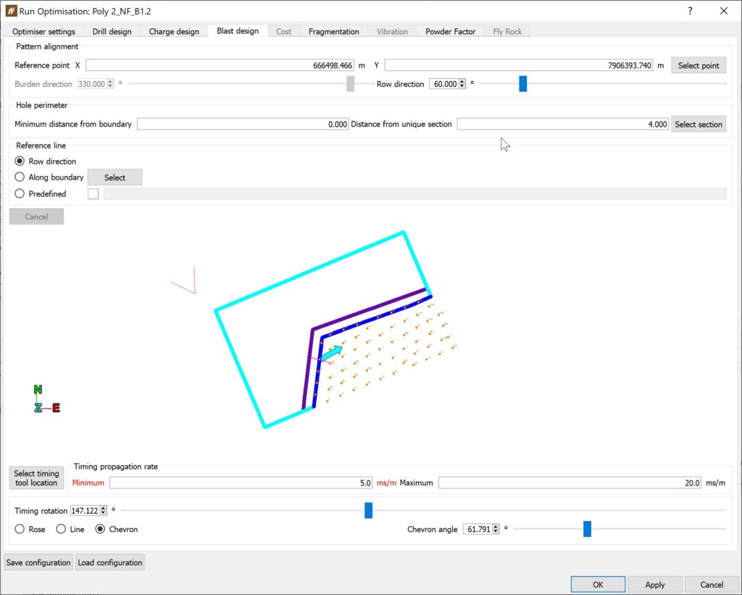Switch to the Drill design tab
This screenshot has height=595, width=742.
(x=112, y=32)
